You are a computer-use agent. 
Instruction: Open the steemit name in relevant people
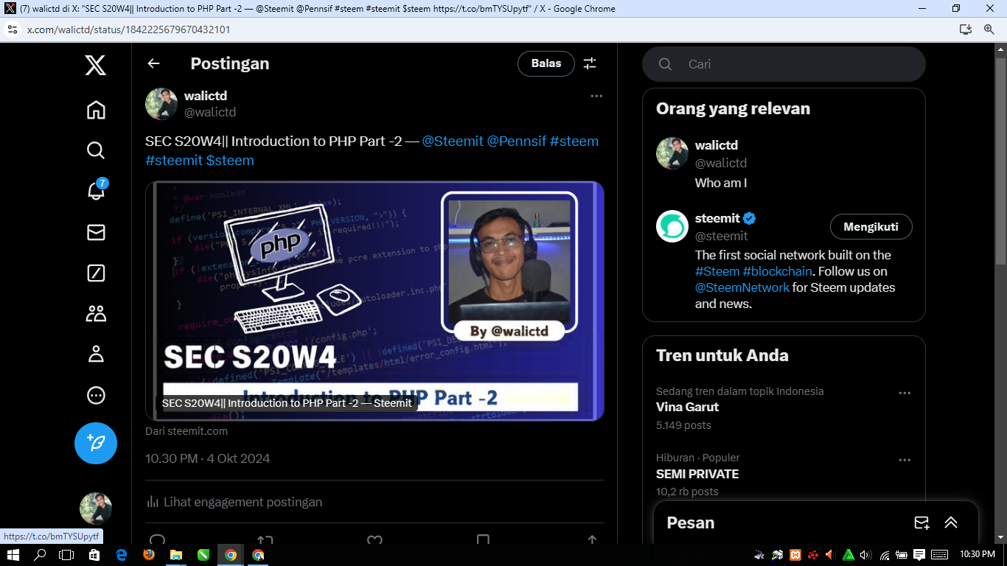pos(717,218)
